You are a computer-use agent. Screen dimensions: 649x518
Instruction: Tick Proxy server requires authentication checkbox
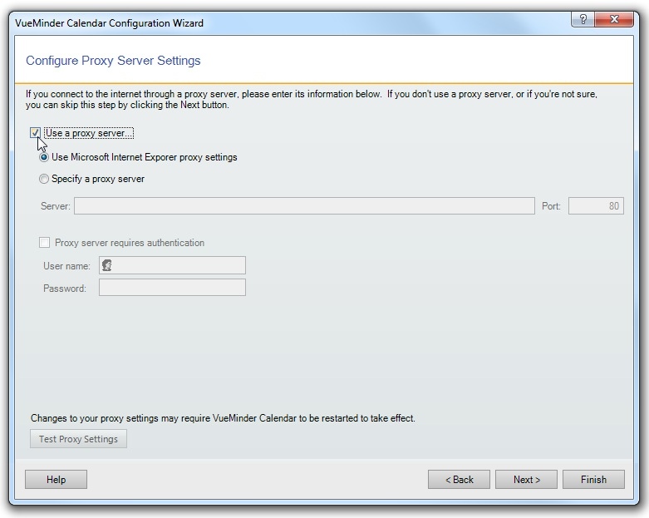[44, 243]
